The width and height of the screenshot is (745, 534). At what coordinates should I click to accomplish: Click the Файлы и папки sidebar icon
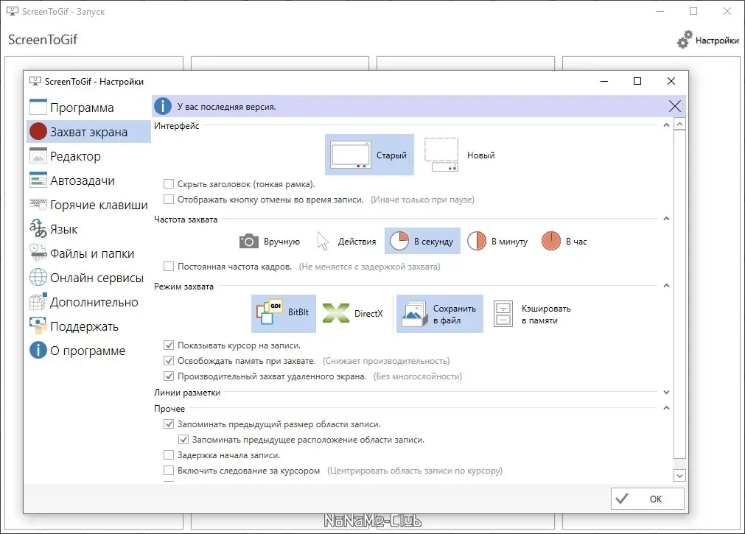[x=38, y=253]
